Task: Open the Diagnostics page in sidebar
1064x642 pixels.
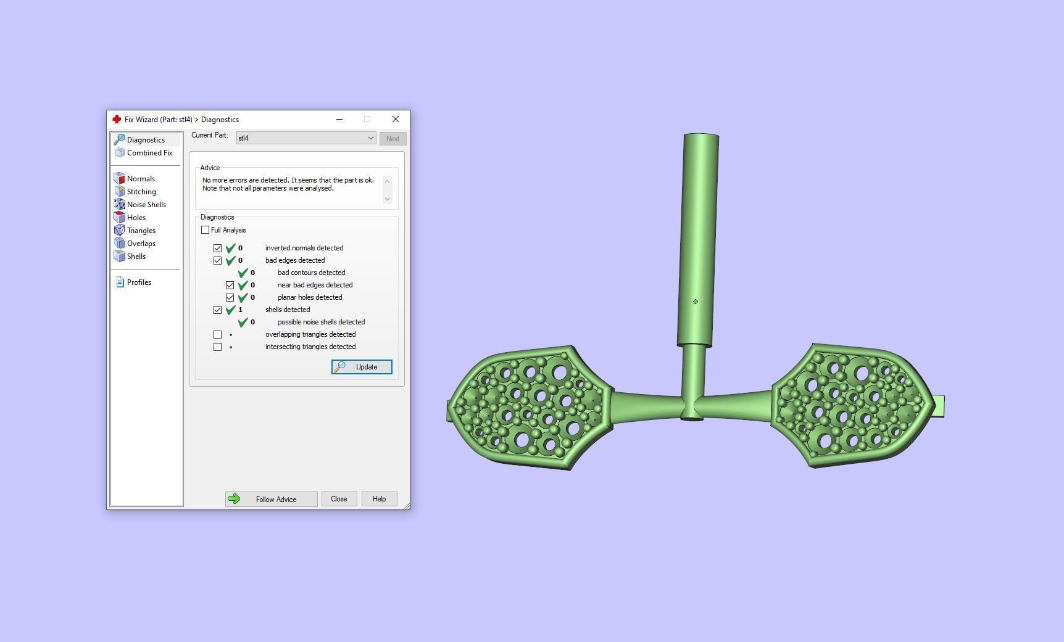Action: tap(146, 140)
